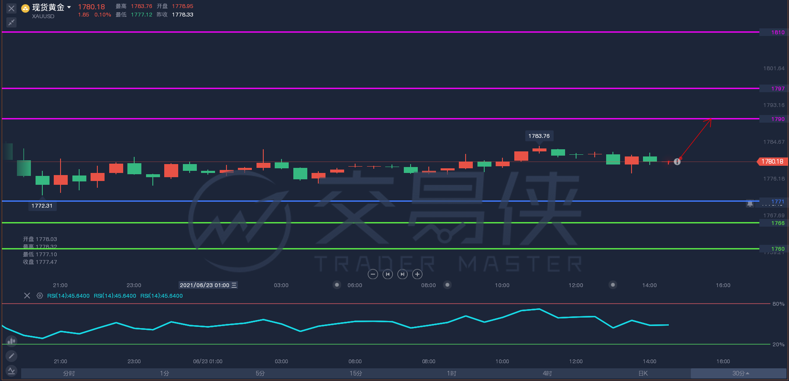789x381 pixels.
Task: Click the shrink chart arrows icon
Action: (11, 22)
